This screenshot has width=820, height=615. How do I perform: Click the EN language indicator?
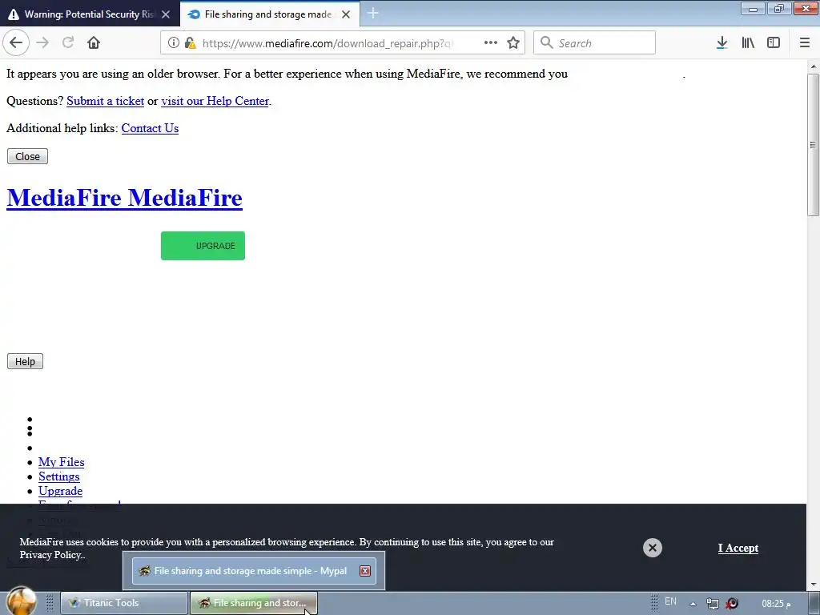point(670,601)
